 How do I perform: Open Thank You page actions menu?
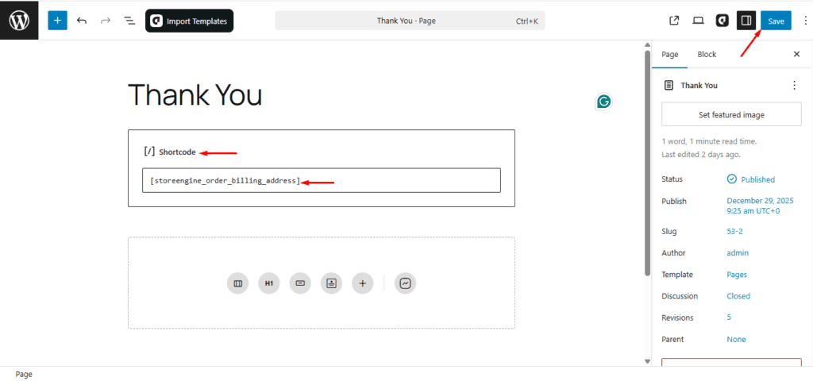click(x=794, y=85)
